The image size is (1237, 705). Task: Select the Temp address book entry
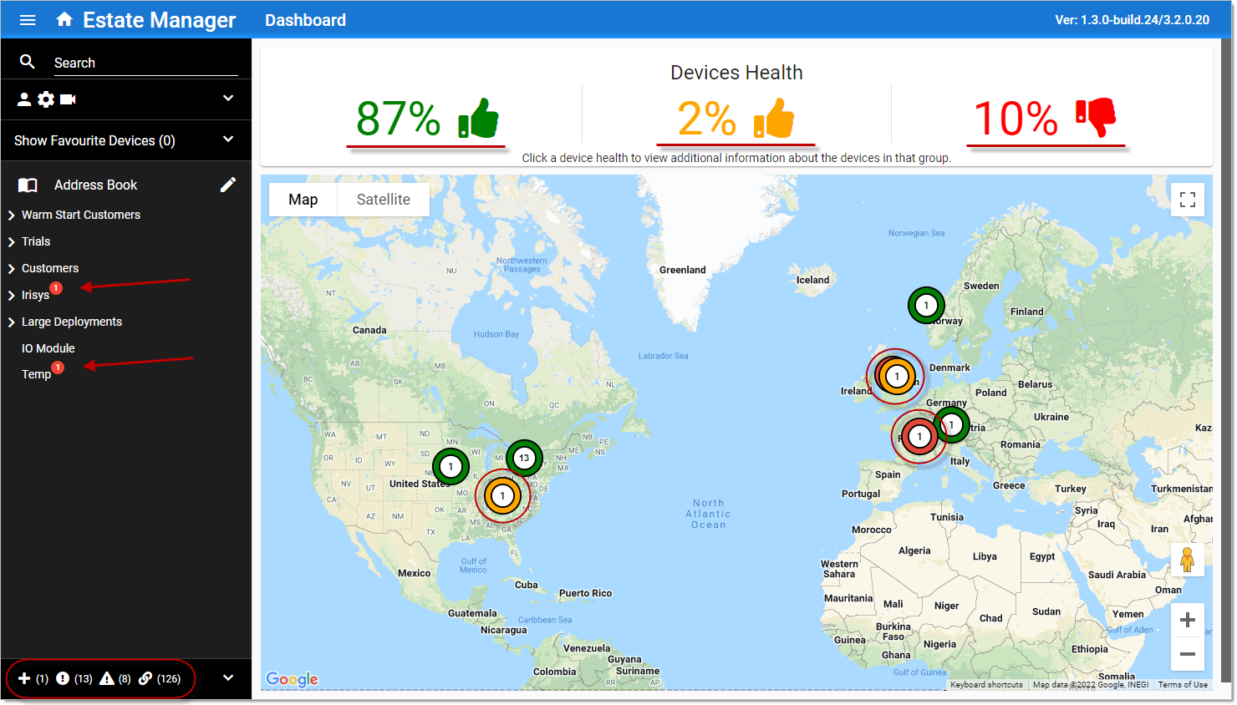pyautogui.click(x=36, y=374)
